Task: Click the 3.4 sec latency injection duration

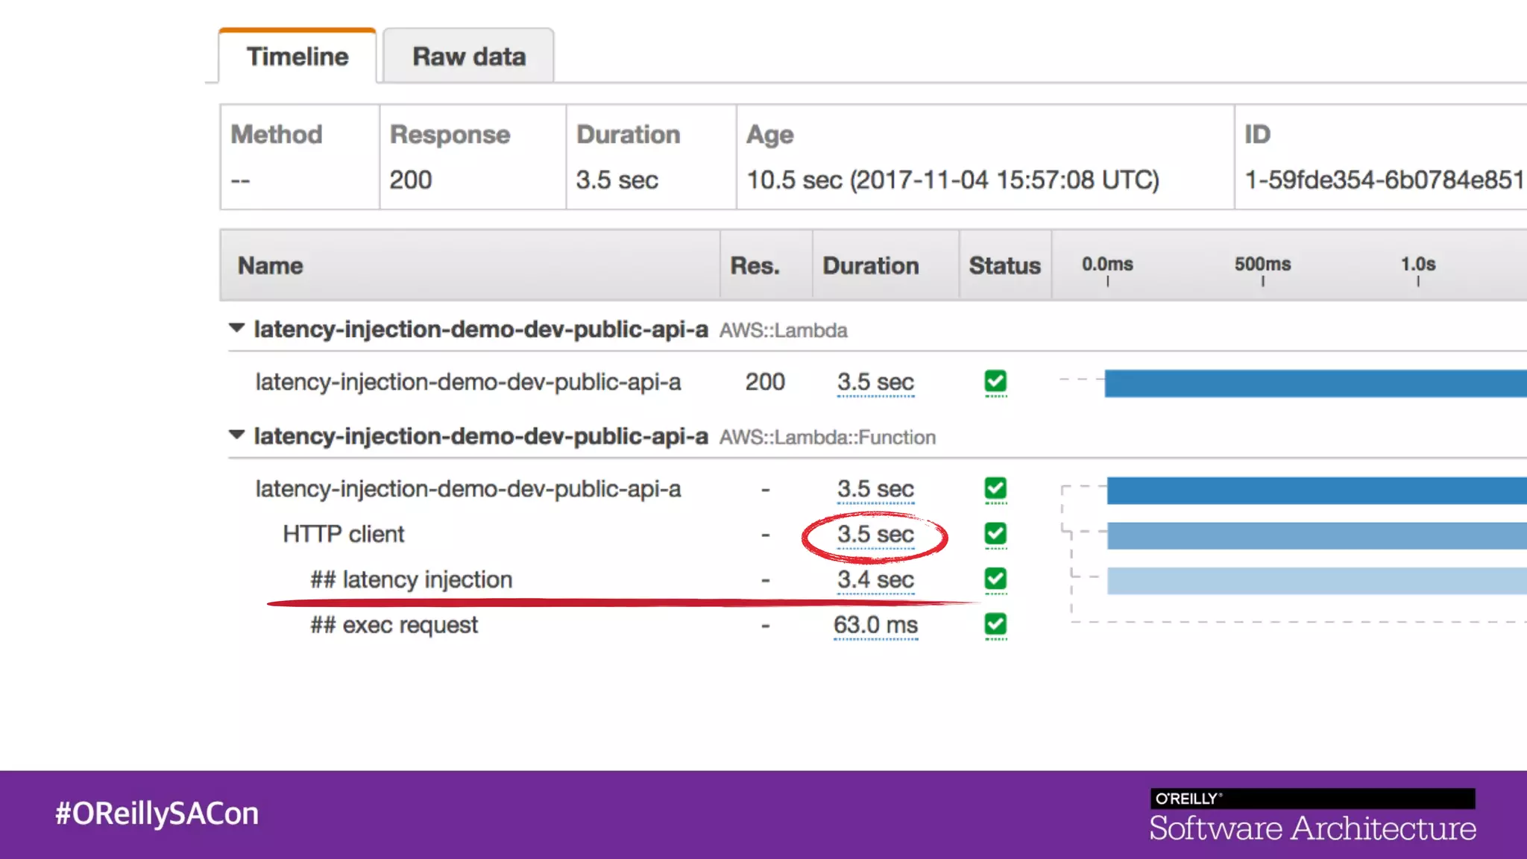Action: coord(875,579)
